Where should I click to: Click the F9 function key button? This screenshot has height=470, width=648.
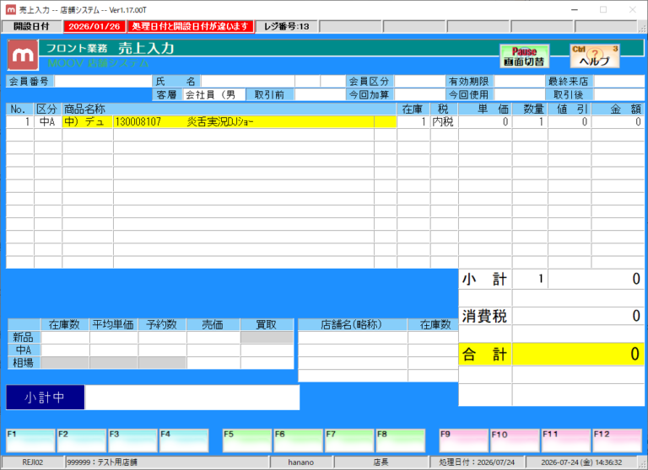click(x=464, y=441)
